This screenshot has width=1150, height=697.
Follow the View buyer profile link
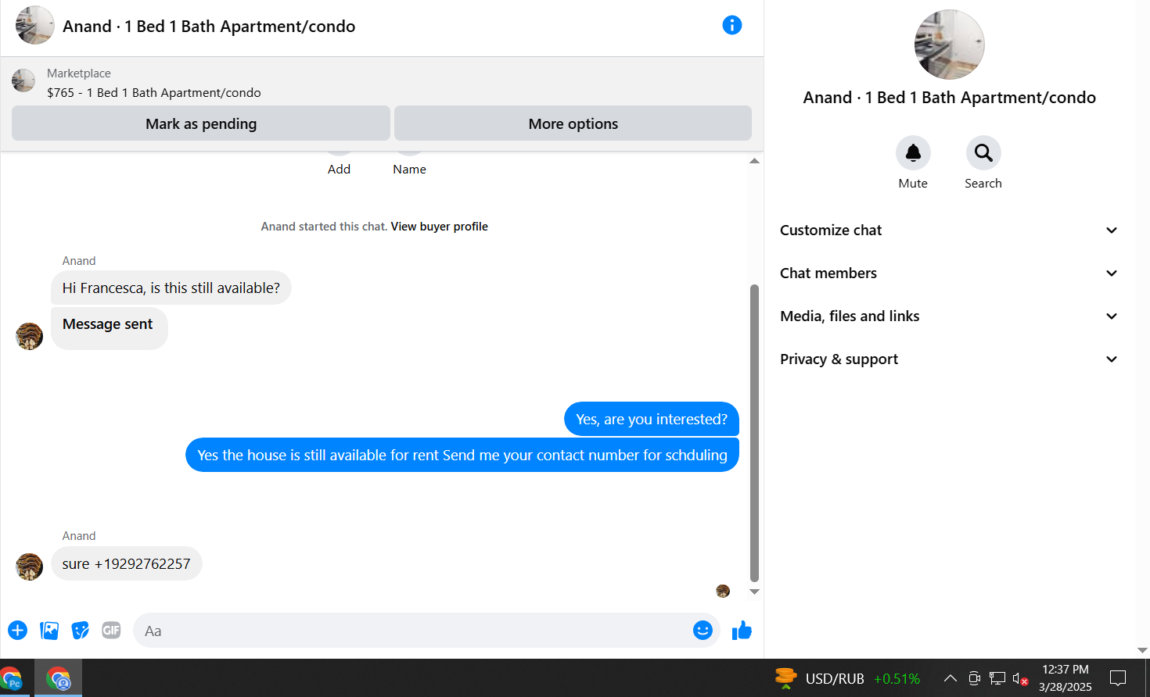coord(439,227)
